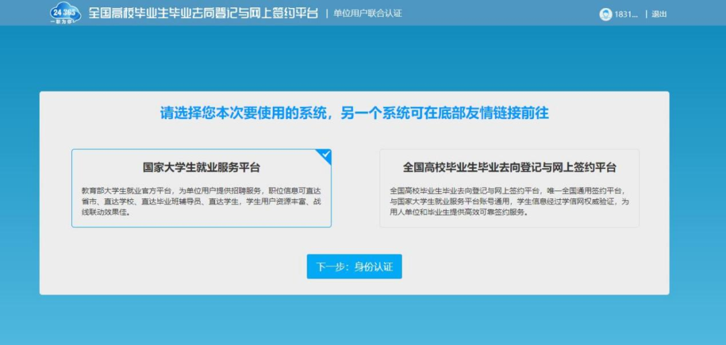Click the 下一步：身份认证 button
The image size is (726, 345).
click(354, 267)
